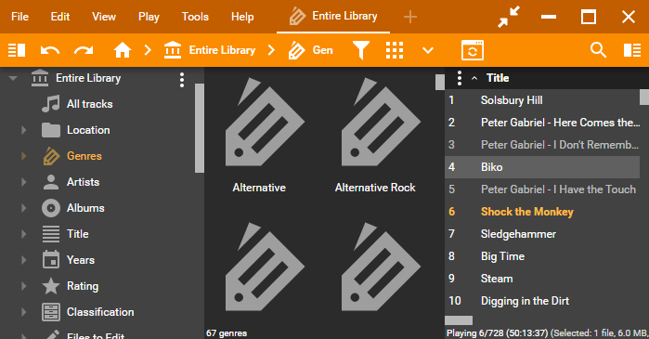Expand the Albums node
This screenshot has width=649, height=339.
tap(23, 208)
